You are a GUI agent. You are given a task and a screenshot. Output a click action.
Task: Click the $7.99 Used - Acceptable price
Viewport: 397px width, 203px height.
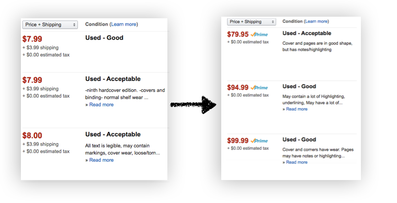pos(32,80)
